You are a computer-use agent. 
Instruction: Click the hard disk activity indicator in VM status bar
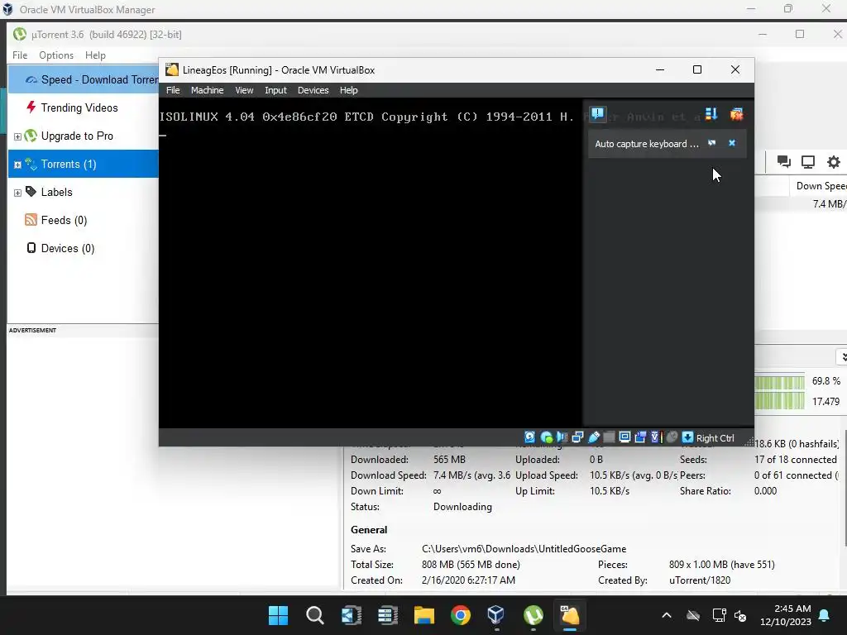[x=530, y=437]
